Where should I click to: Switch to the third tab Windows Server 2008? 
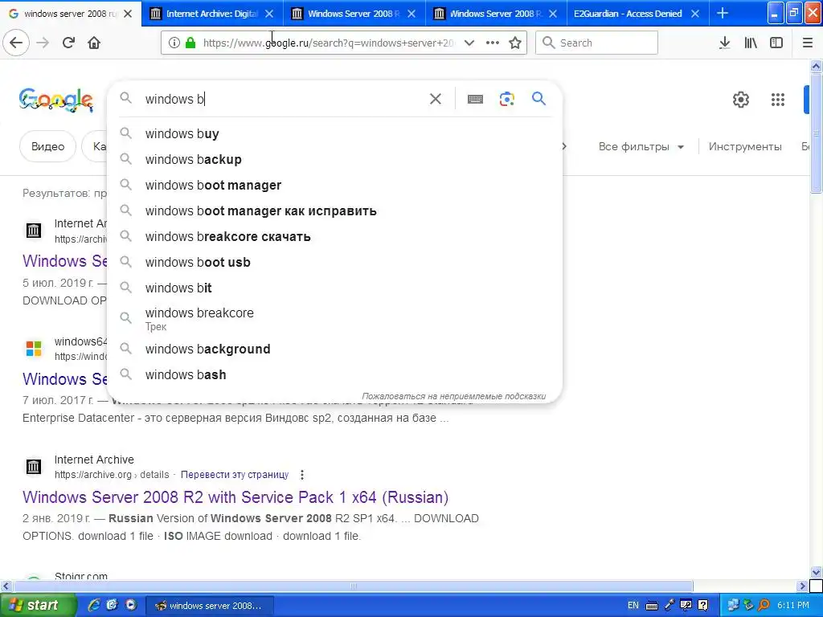[x=354, y=14]
